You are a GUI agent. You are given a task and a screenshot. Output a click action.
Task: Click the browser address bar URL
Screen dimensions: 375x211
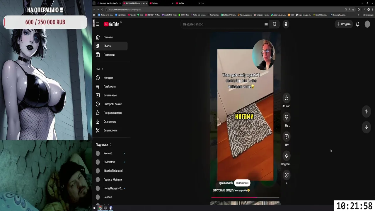point(125,9)
